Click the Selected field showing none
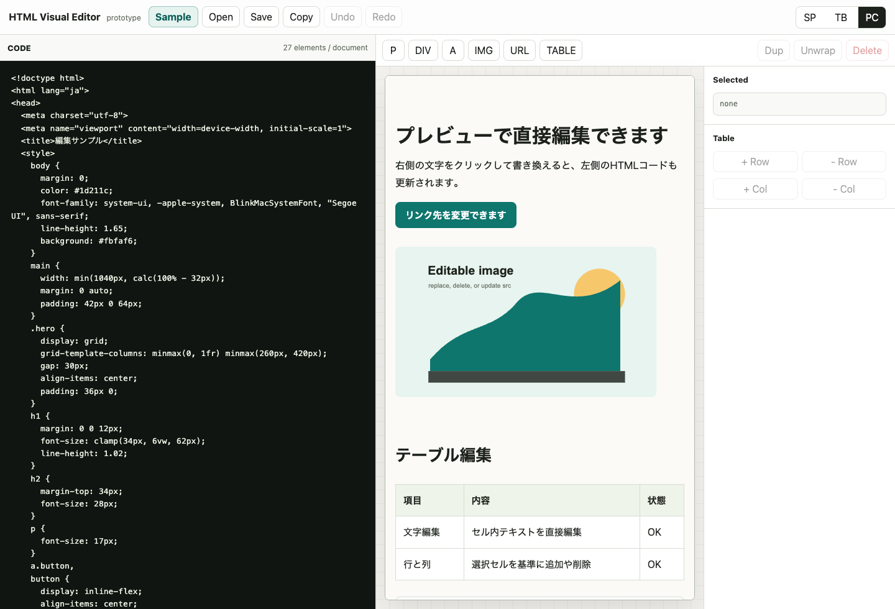 pyautogui.click(x=799, y=104)
